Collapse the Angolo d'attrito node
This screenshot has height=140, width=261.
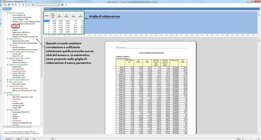click(x=8, y=110)
